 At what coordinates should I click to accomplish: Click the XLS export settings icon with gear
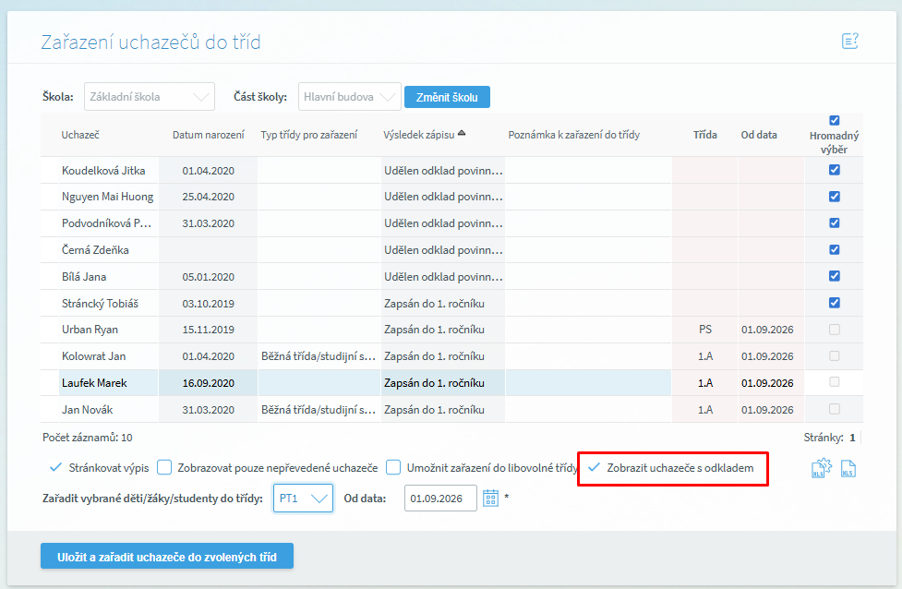820,470
